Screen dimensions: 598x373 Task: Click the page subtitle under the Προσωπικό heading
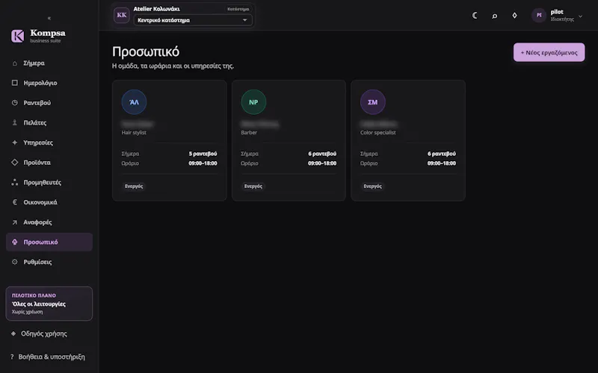tap(173, 66)
